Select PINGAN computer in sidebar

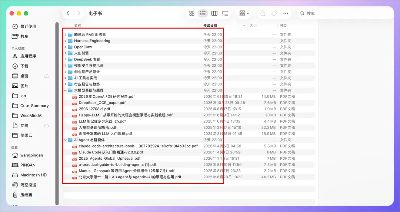coord(28,165)
